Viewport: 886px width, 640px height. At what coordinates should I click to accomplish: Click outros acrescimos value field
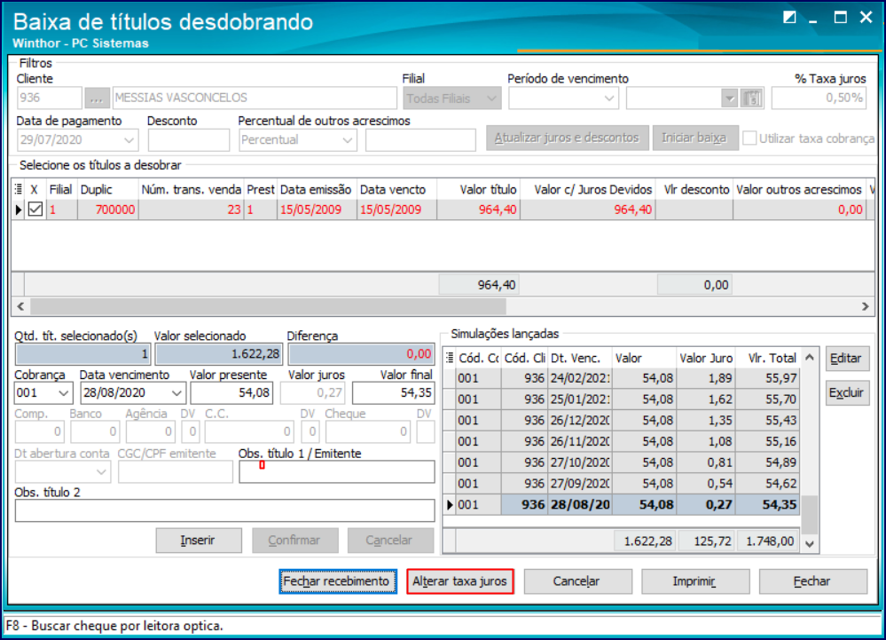coord(420,139)
